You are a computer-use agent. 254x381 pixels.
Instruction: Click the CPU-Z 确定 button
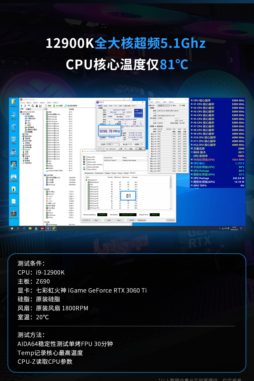pyautogui.click(x=141, y=149)
